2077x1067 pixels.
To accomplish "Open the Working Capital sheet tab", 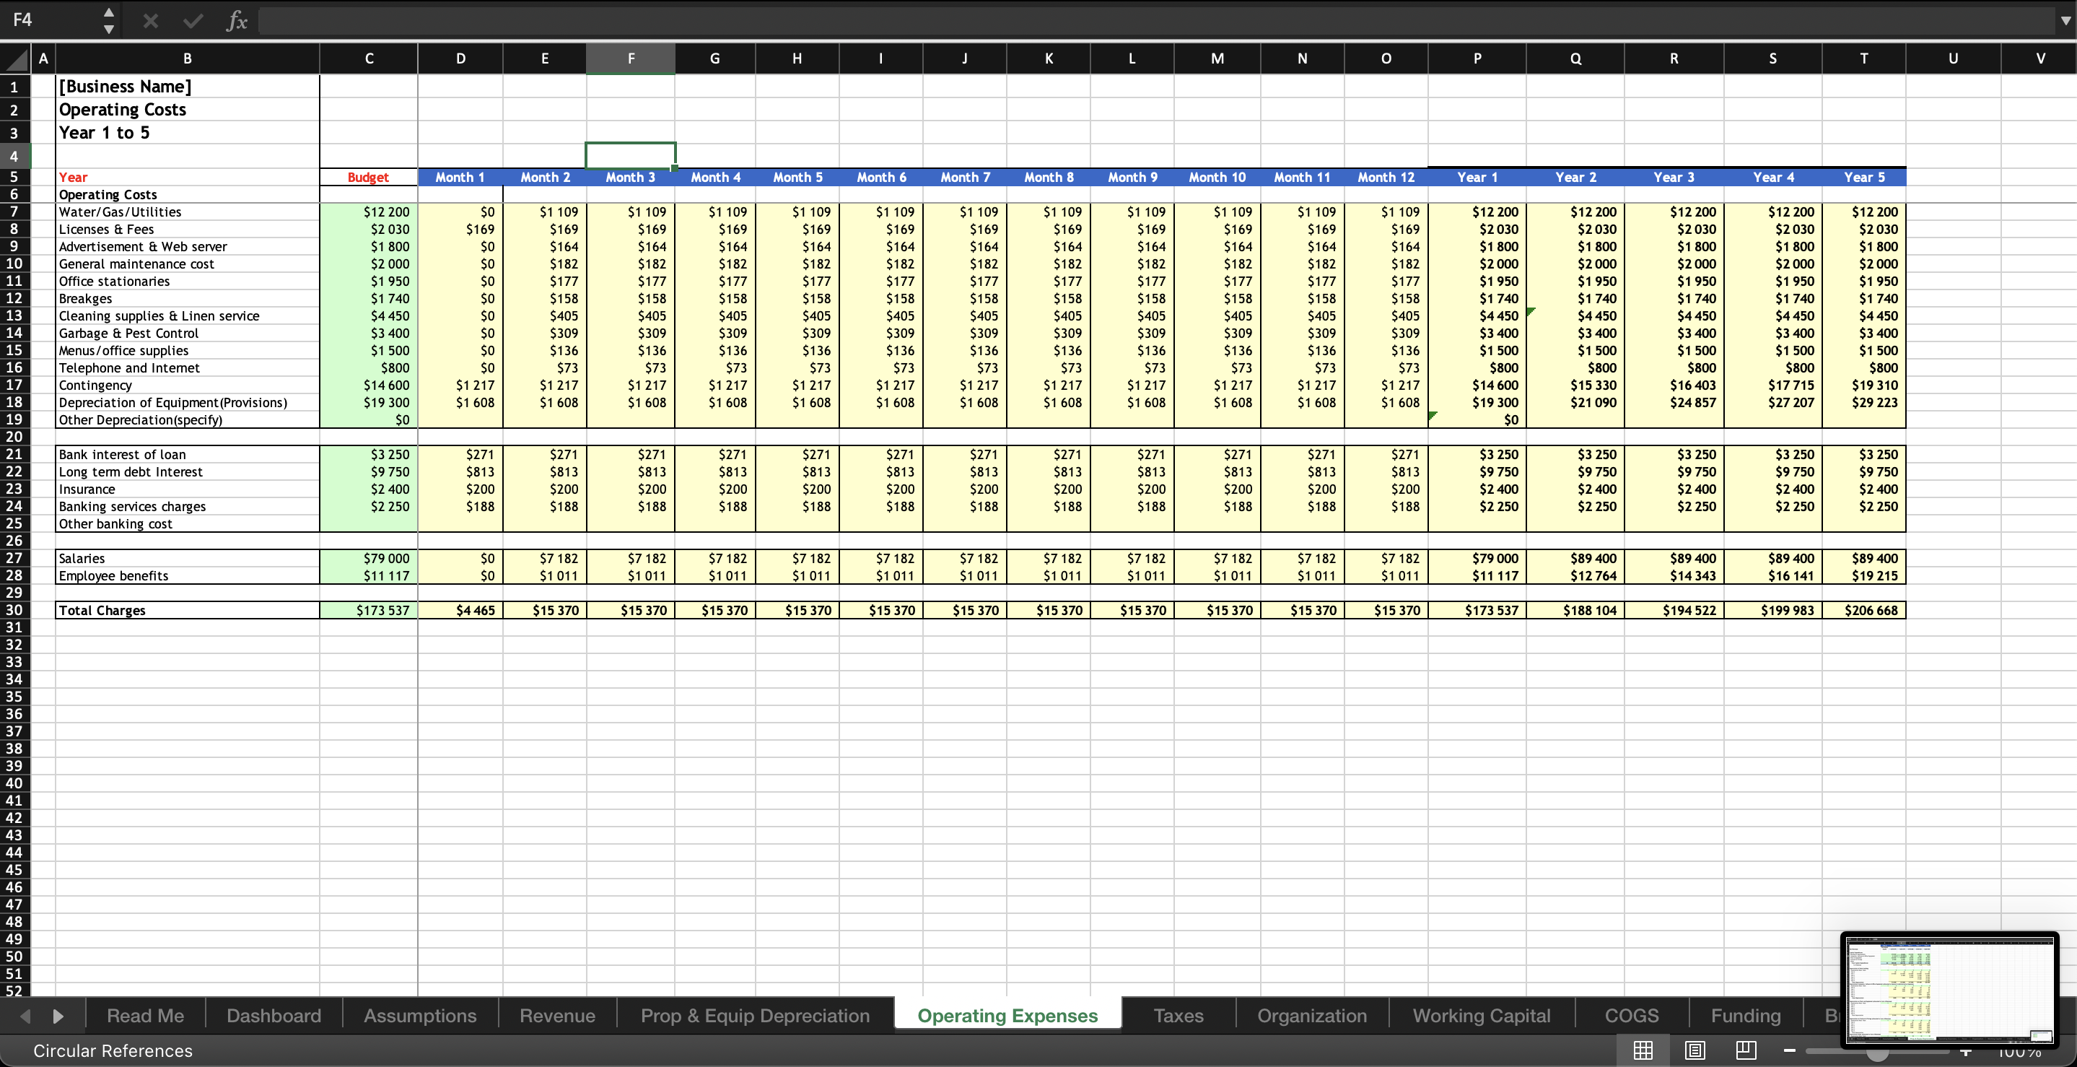I will click(x=1481, y=1016).
